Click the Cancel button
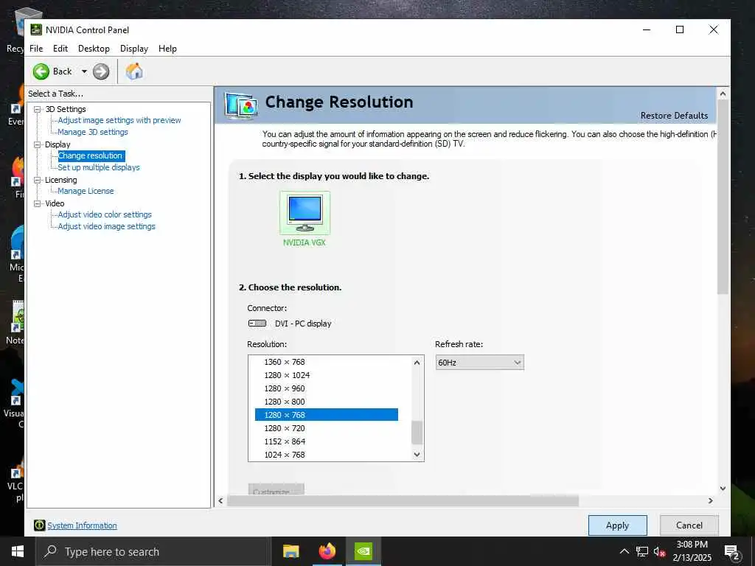 pyautogui.click(x=689, y=525)
